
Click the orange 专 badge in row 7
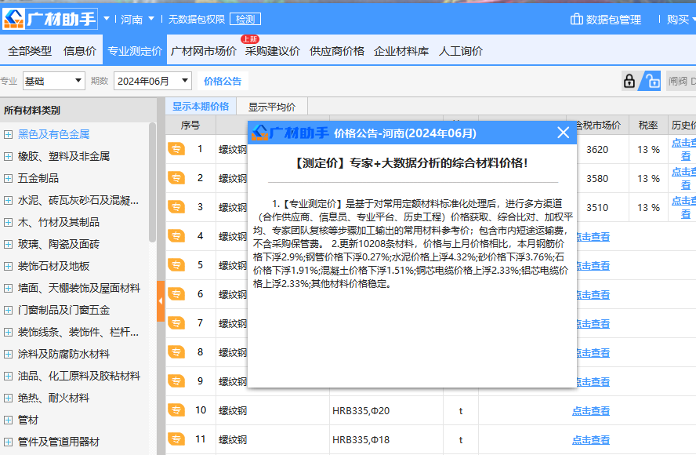pos(176,323)
